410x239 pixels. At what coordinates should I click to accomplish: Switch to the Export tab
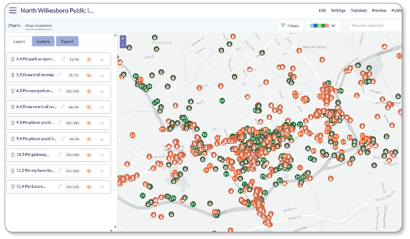pos(67,41)
